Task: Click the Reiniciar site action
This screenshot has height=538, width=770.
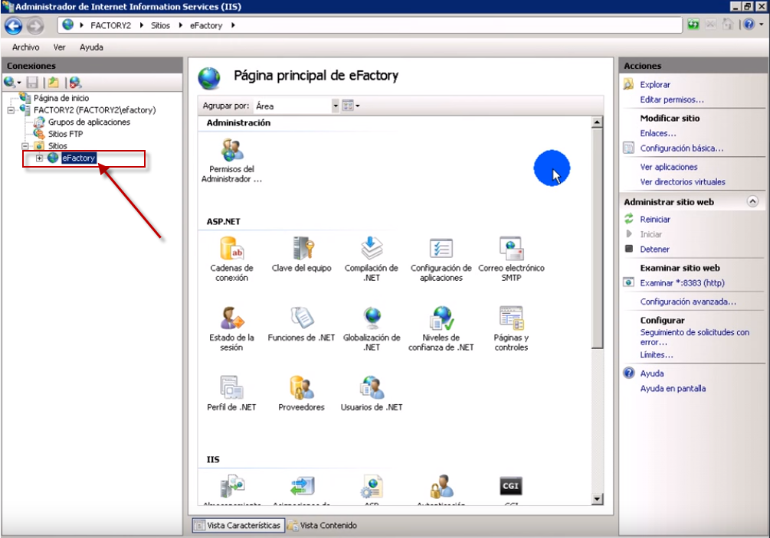Action: [655, 220]
